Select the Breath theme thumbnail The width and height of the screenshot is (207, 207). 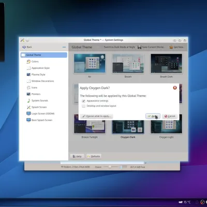(128, 64)
